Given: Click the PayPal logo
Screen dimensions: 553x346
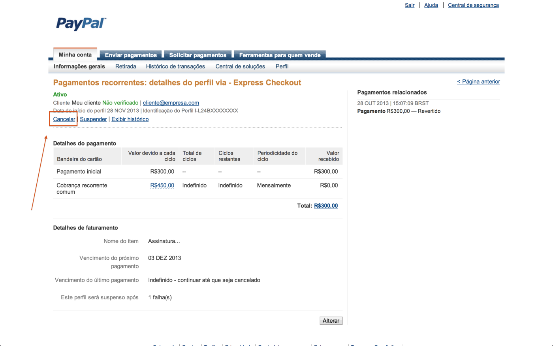Looking at the screenshot, I should coord(81,23).
